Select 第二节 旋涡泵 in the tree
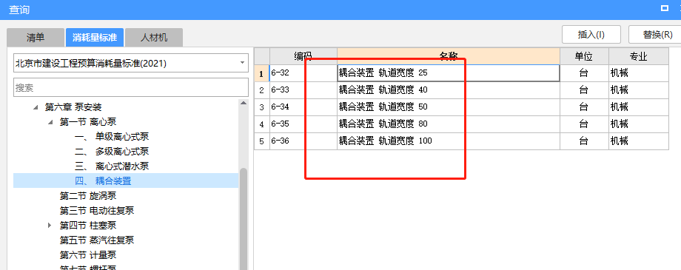Screen dimensions: 681x270 coord(88,196)
